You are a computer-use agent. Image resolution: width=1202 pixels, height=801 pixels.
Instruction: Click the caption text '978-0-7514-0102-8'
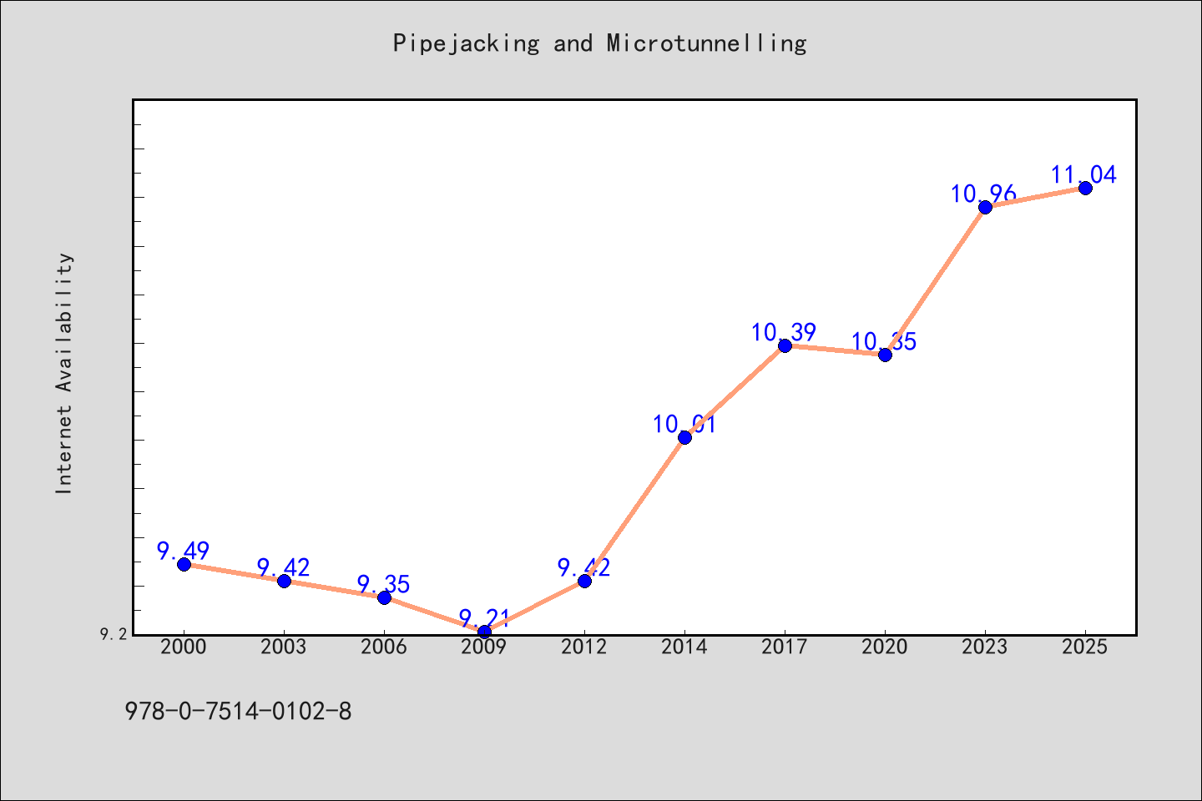[x=238, y=712]
